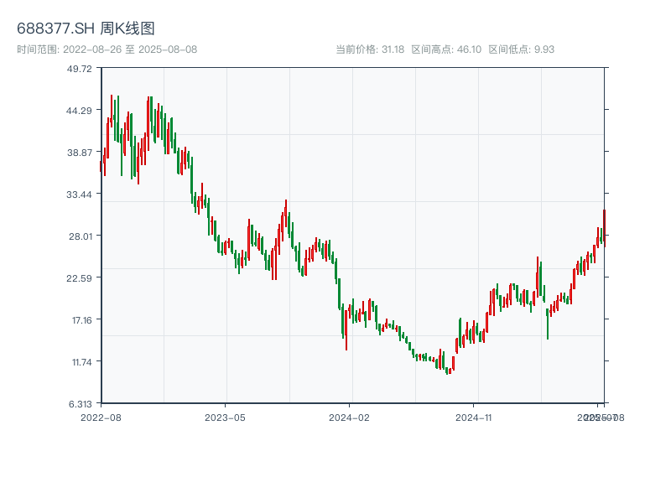Click the interval low 9.93 label
Screen dimensions: 671x503
coord(521,49)
